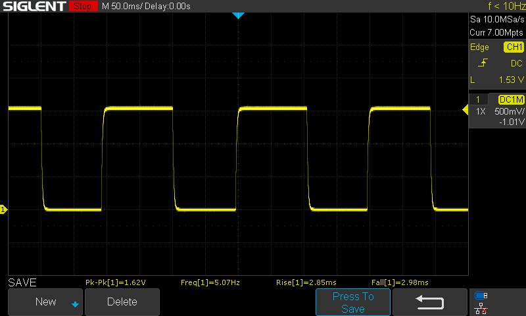Click the blue trigger position marker
Viewport: 526px width, 316px height.
238,15
